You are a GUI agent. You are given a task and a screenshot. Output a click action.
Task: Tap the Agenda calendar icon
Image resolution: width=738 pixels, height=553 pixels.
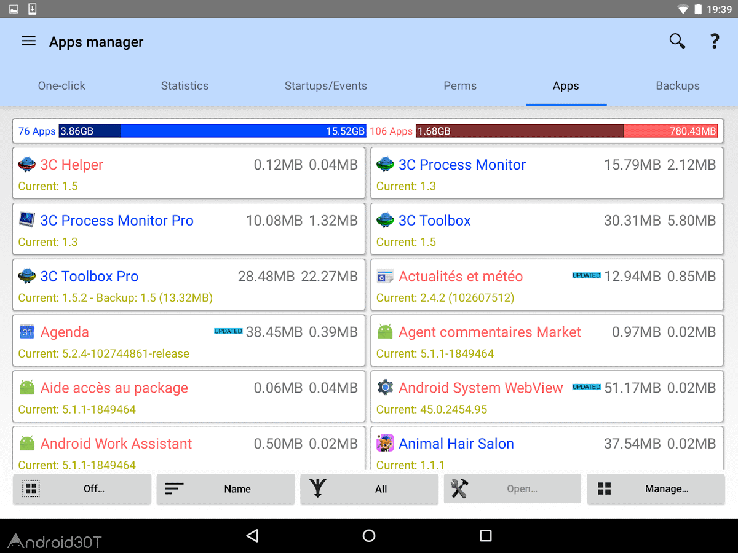[26, 332]
